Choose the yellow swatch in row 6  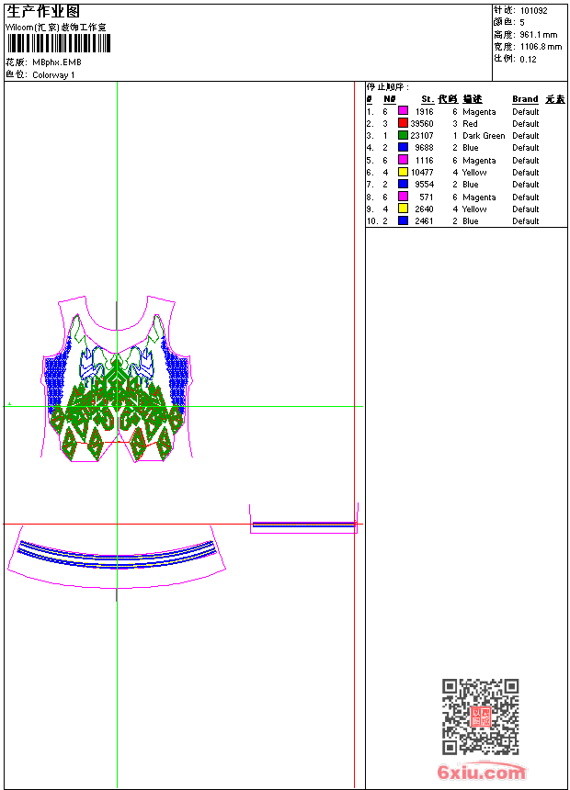(403, 172)
